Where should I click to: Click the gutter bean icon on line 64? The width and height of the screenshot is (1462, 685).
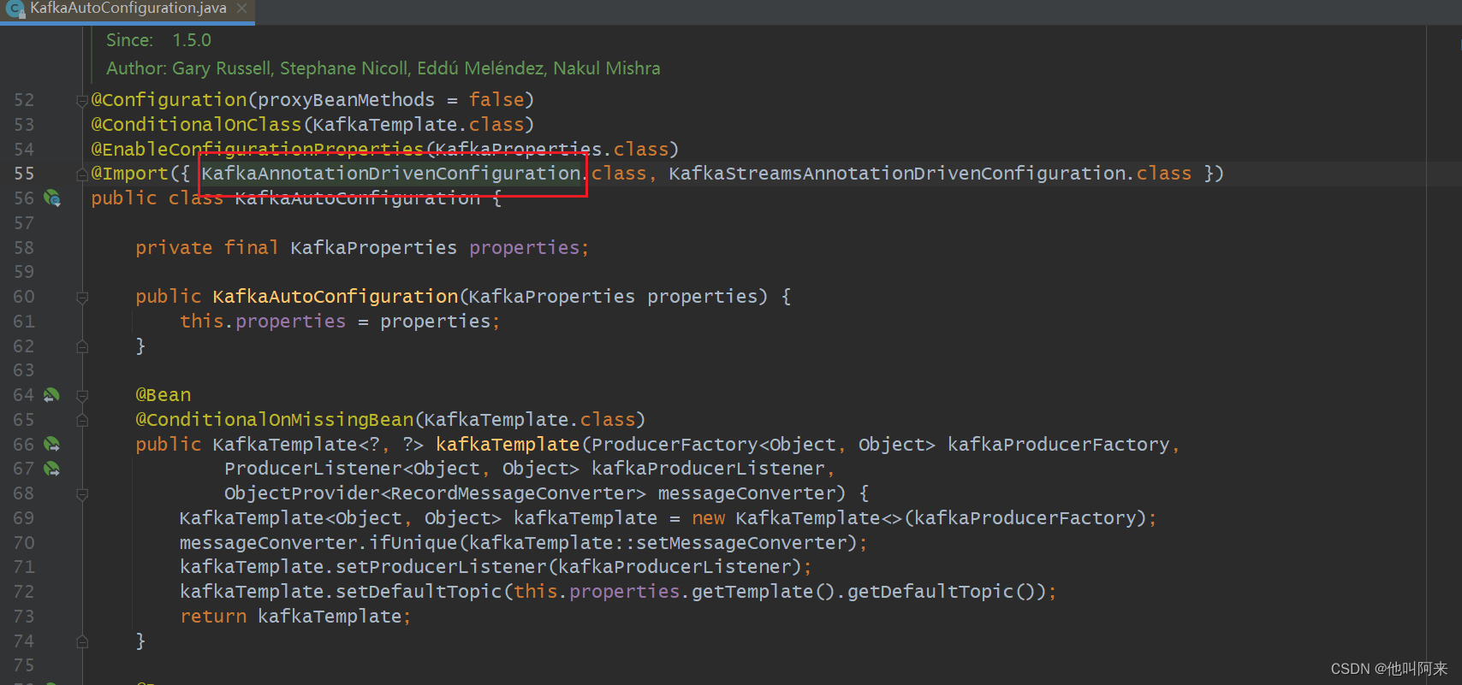click(x=52, y=395)
